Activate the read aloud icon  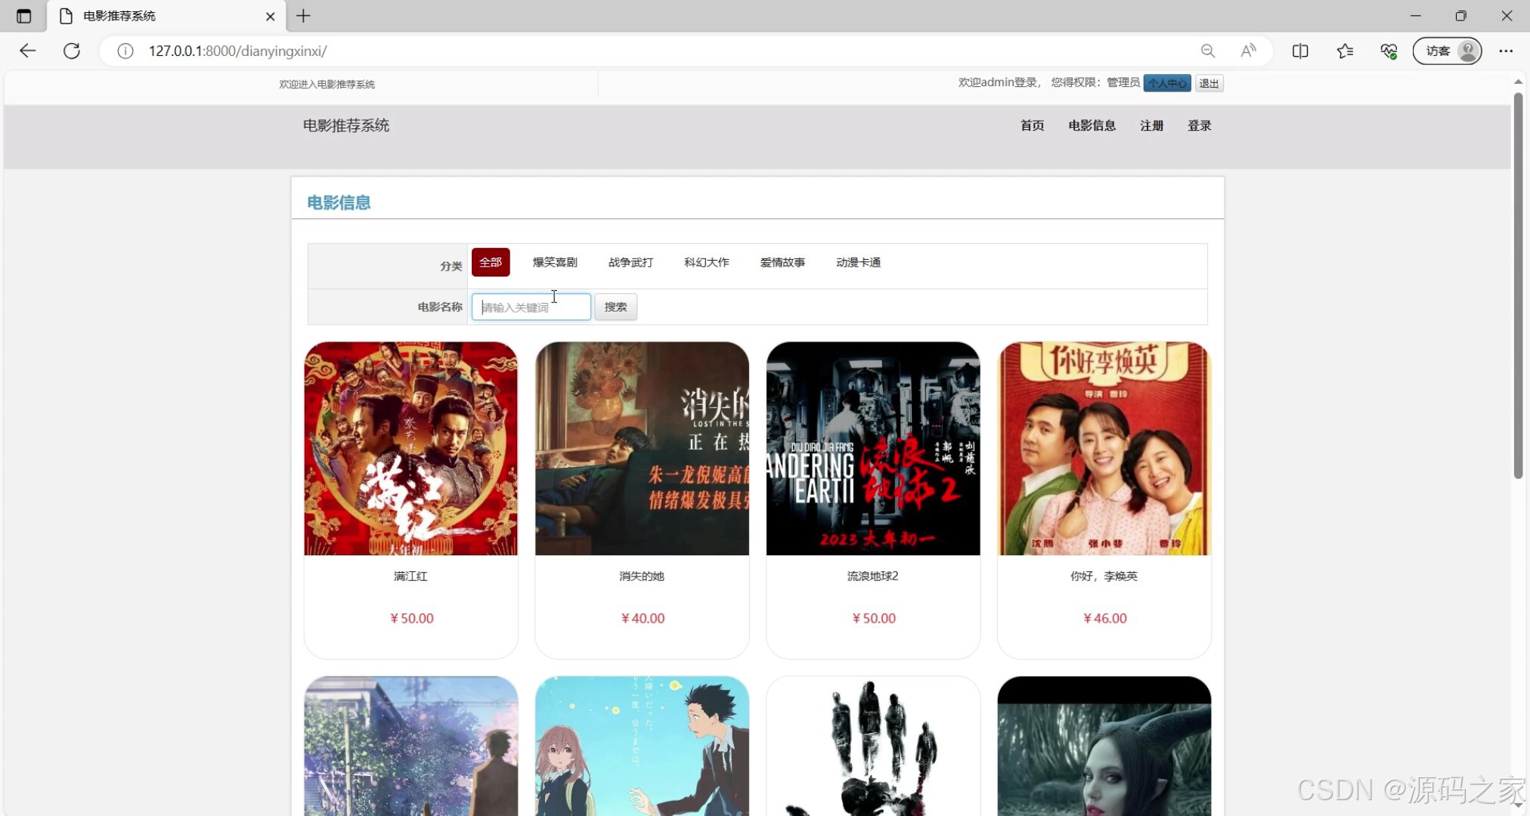tap(1249, 51)
